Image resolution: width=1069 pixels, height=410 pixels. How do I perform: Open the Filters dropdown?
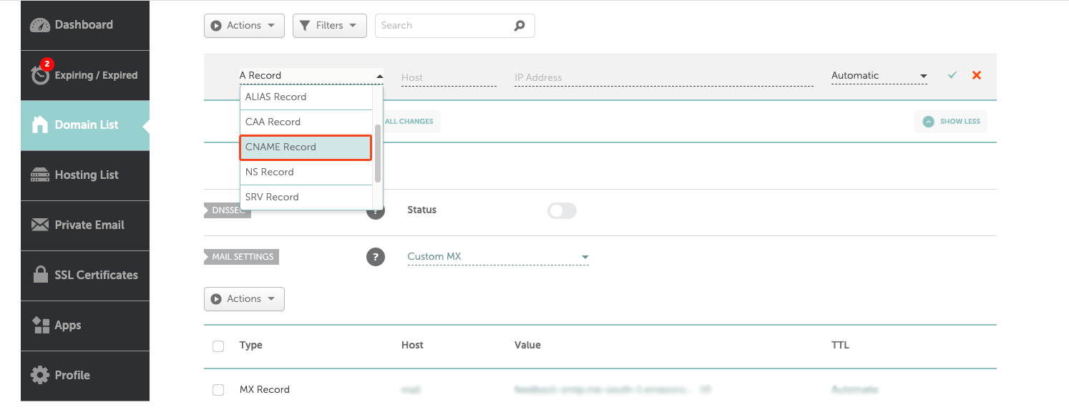[330, 26]
